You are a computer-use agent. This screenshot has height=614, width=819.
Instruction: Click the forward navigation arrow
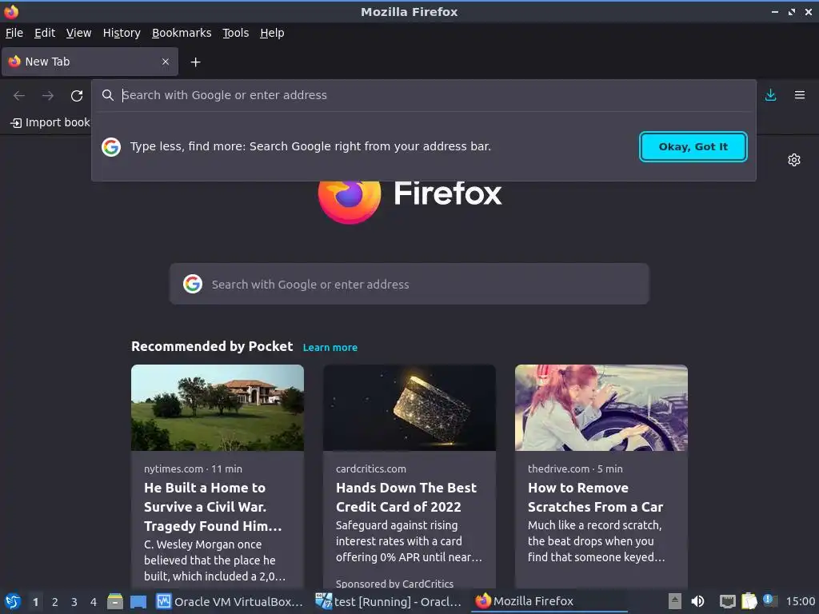click(47, 96)
